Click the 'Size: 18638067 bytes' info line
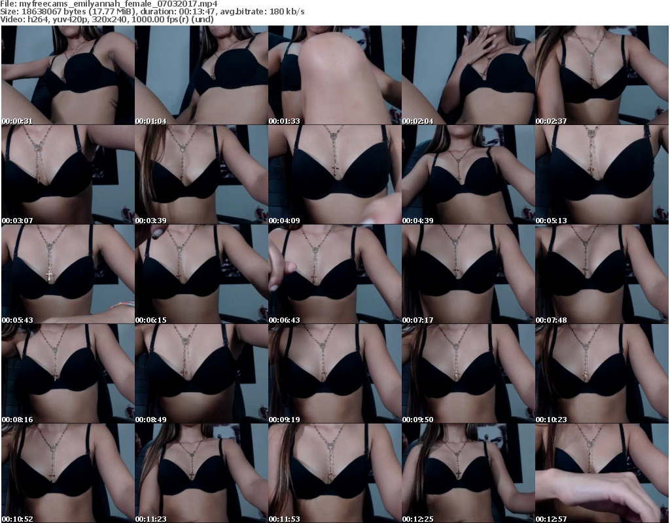Image resolution: width=670 pixels, height=523 pixels. (x=152, y=12)
